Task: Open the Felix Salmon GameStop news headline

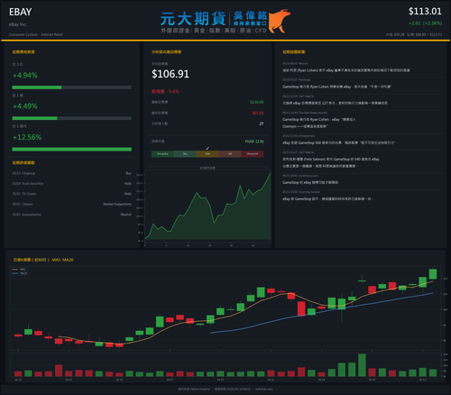Action: click(331, 162)
